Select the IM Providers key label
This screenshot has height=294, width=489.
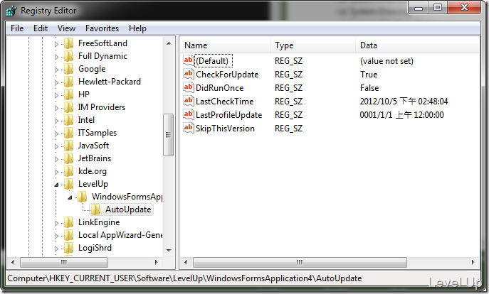click(102, 107)
